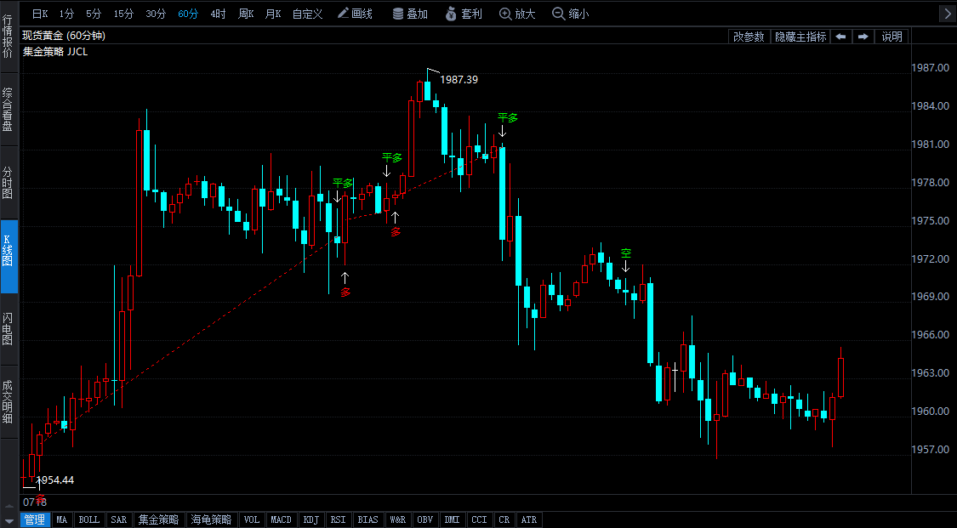The height and width of the screenshot is (528, 957).
Task: Open 分时图 in the sidebar
Action: click(8, 183)
